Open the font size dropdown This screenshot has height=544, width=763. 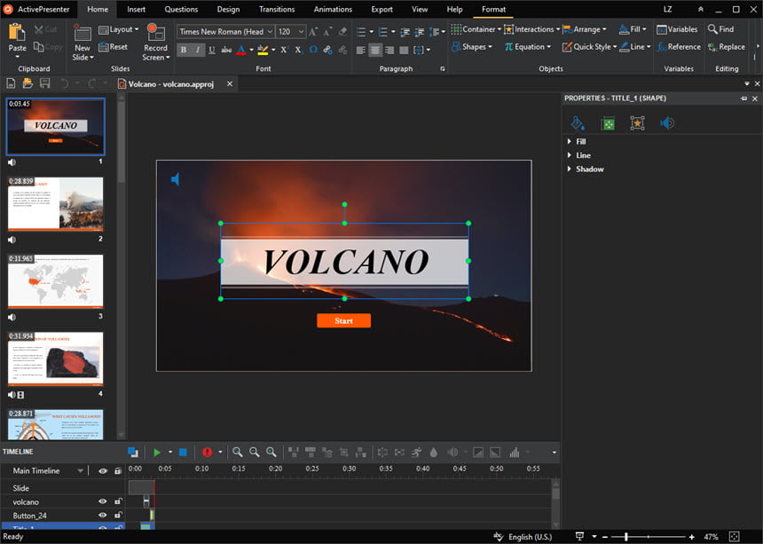[301, 32]
